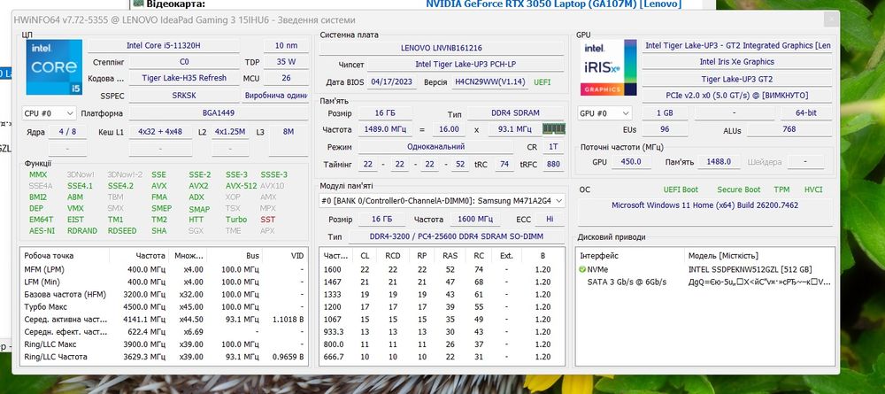Select the Базова частота (HFM) row

click(x=164, y=295)
